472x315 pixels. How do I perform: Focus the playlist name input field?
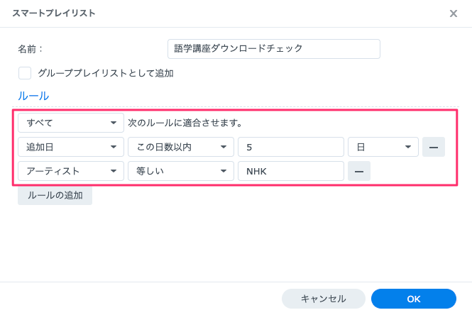click(273, 48)
